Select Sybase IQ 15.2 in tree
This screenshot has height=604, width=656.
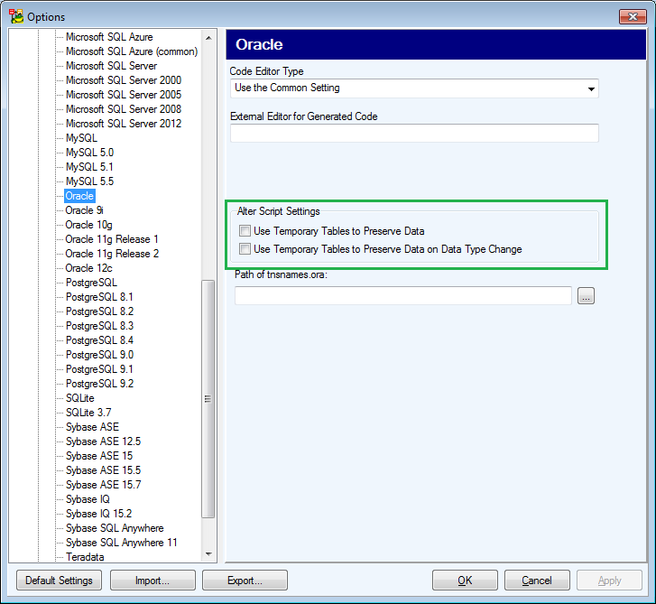point(98,514)
